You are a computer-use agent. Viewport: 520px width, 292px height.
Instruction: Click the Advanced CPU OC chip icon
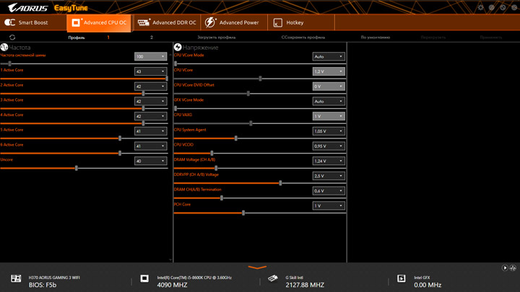[76, 22]
